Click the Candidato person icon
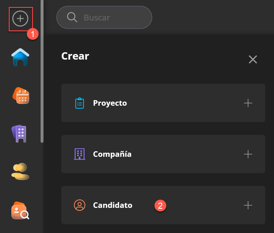Screen dimensions: 274x233 pos(79,205)
